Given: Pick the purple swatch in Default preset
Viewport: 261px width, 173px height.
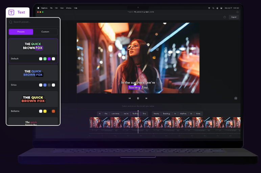Looking at the screenshot, I should pos(49,59).
